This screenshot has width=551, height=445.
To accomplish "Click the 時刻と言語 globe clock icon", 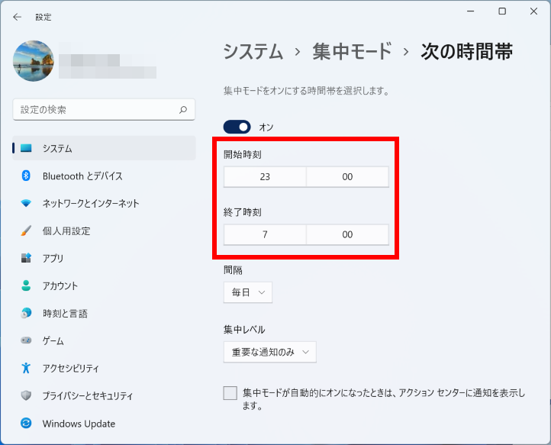I will 26,313.
